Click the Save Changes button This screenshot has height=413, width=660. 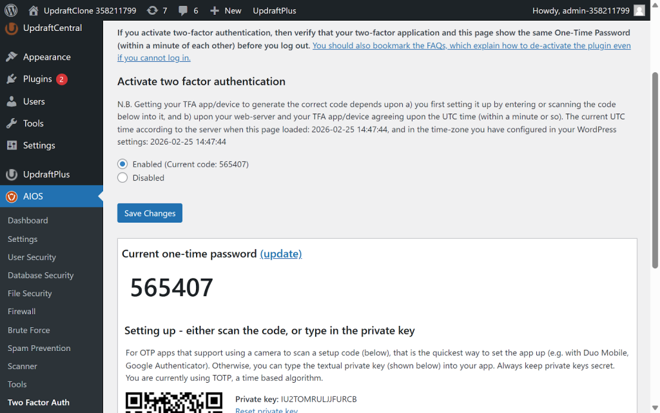pyautogui.click(x=150, y=213)
